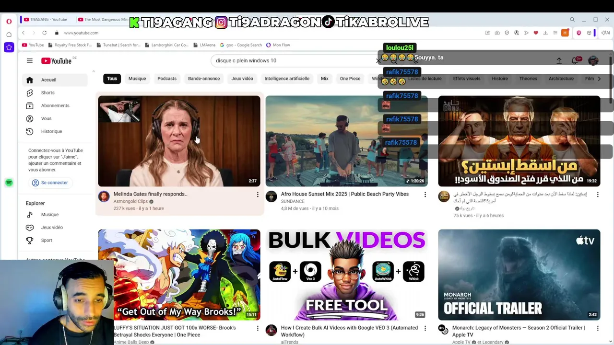
Task: Open Historique in the sidebar
Action: [55, 132]
